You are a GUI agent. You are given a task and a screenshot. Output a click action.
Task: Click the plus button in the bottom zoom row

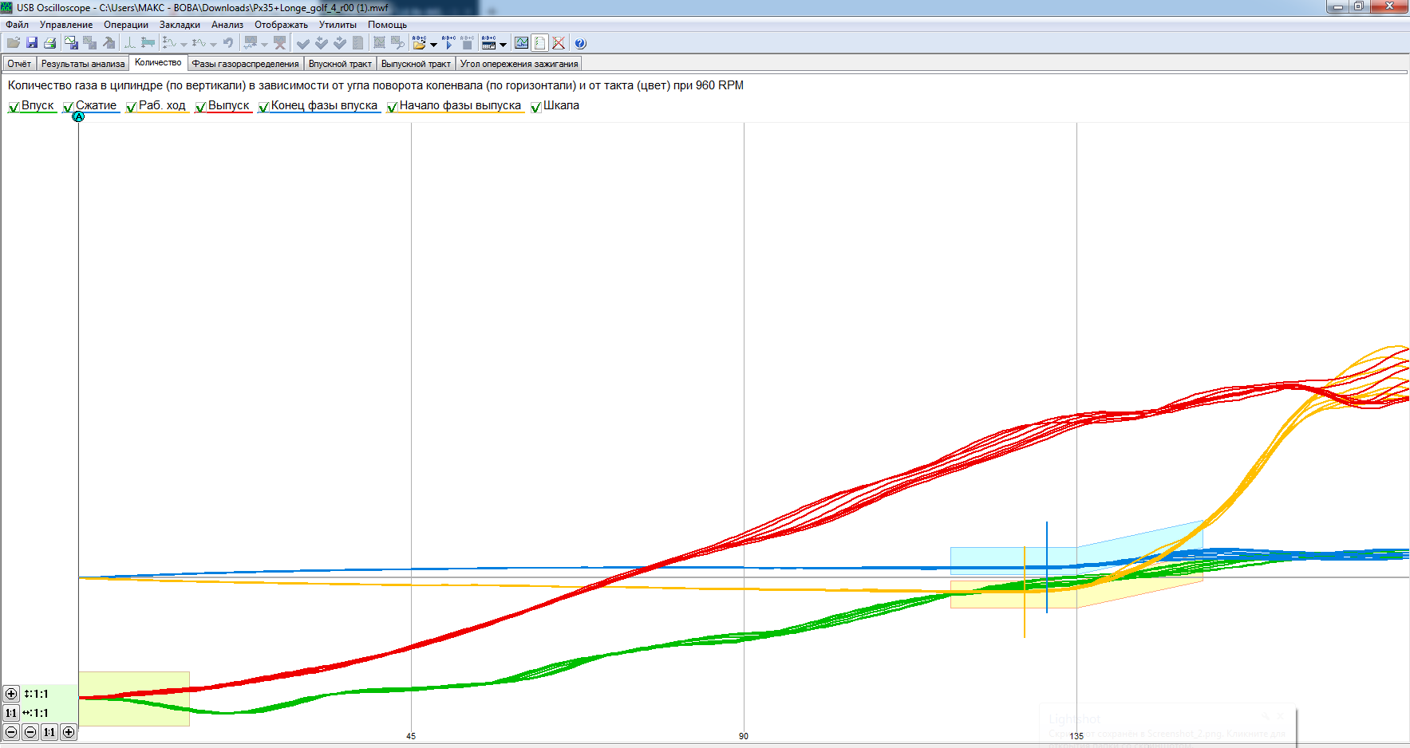69,732
